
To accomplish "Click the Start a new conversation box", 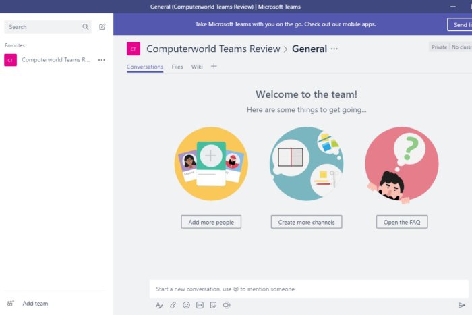I will [x=309, y=289].
